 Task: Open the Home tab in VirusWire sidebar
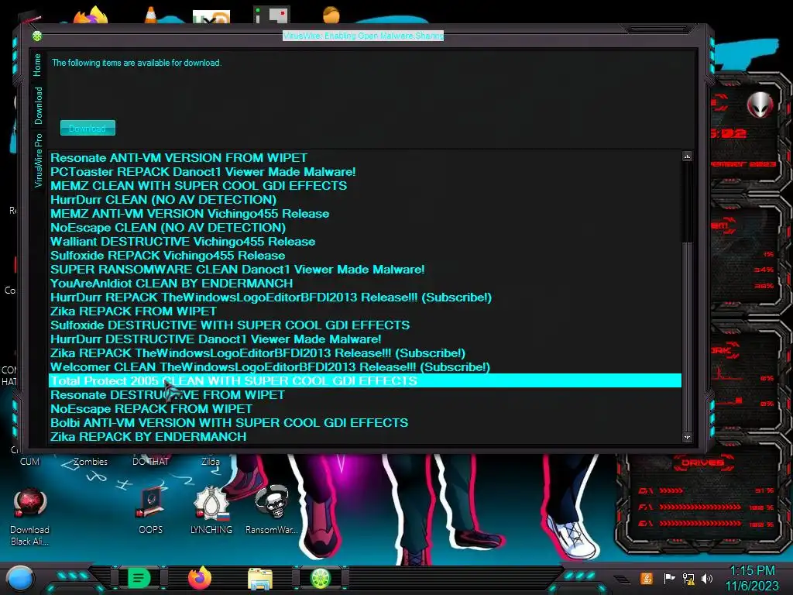pyautogui.click(x=37, y=65)
